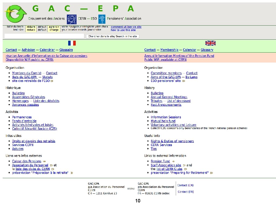Viewport: 276px width, 207px height.
Task: Open 'Membres du Comité' link
Action: click(27, 73)
